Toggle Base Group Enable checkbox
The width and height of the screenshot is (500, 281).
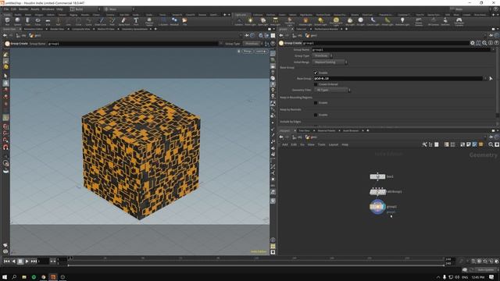316,73
